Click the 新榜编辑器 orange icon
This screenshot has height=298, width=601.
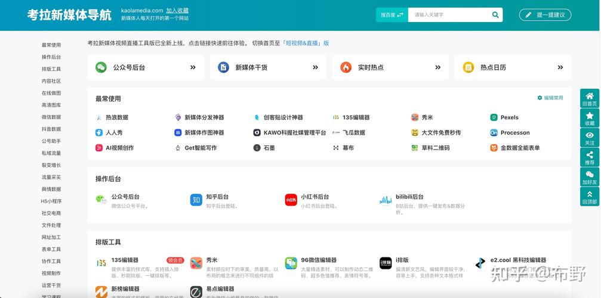tap(101, 292)
